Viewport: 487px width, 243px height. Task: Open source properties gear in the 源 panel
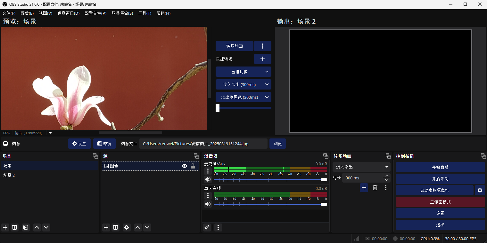[127, 227]
